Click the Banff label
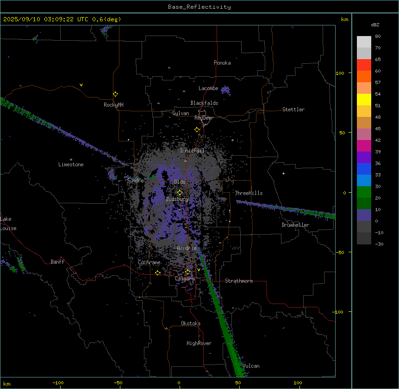This screenshot has height=389, width=399. pyautogui.click(x=57, y=262)
